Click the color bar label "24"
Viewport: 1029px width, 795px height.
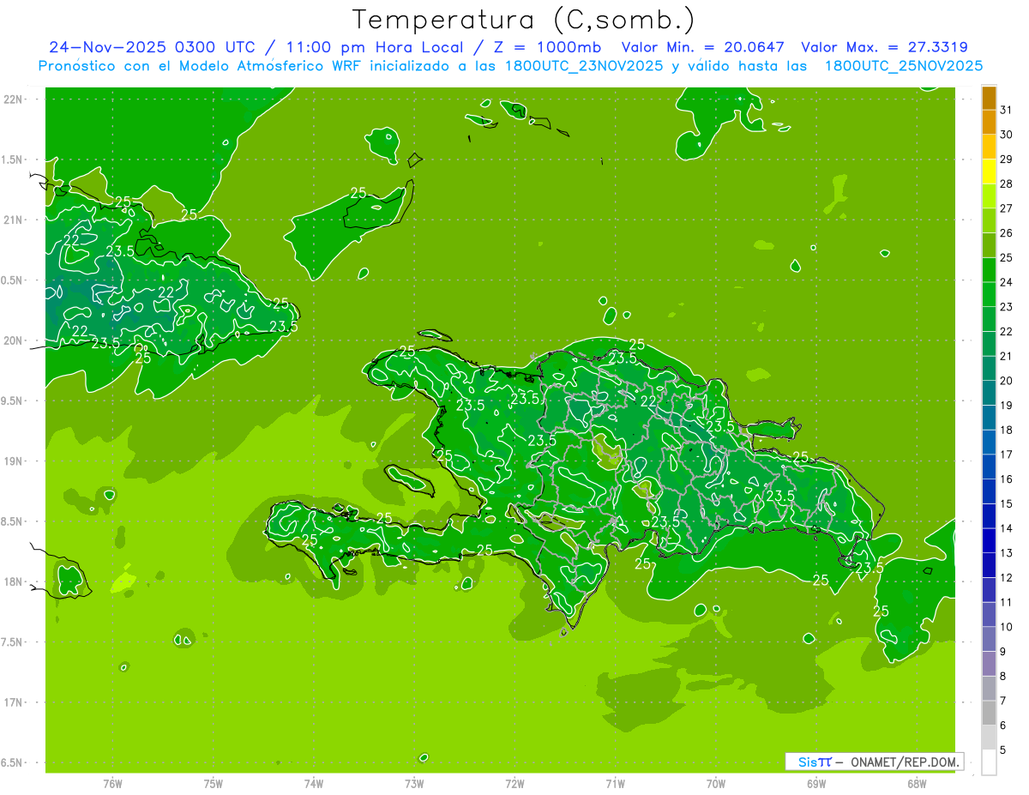point(1006,282)
